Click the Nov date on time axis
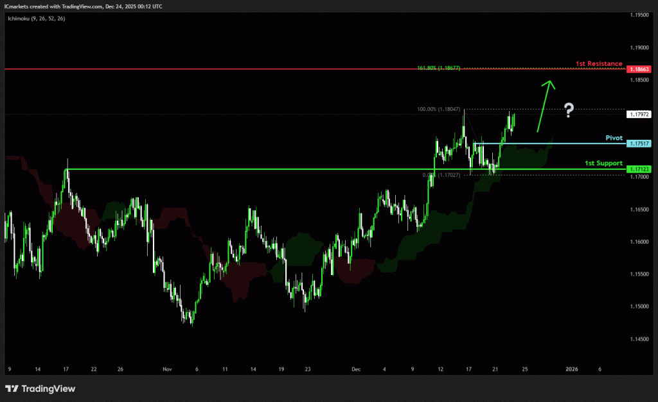Viewport: 658px width, 402px height. point(167,369)
